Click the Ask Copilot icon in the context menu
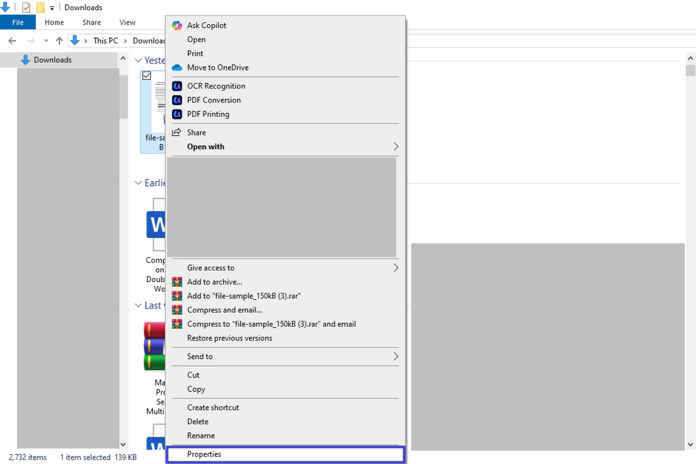 [x=177, y=25]
